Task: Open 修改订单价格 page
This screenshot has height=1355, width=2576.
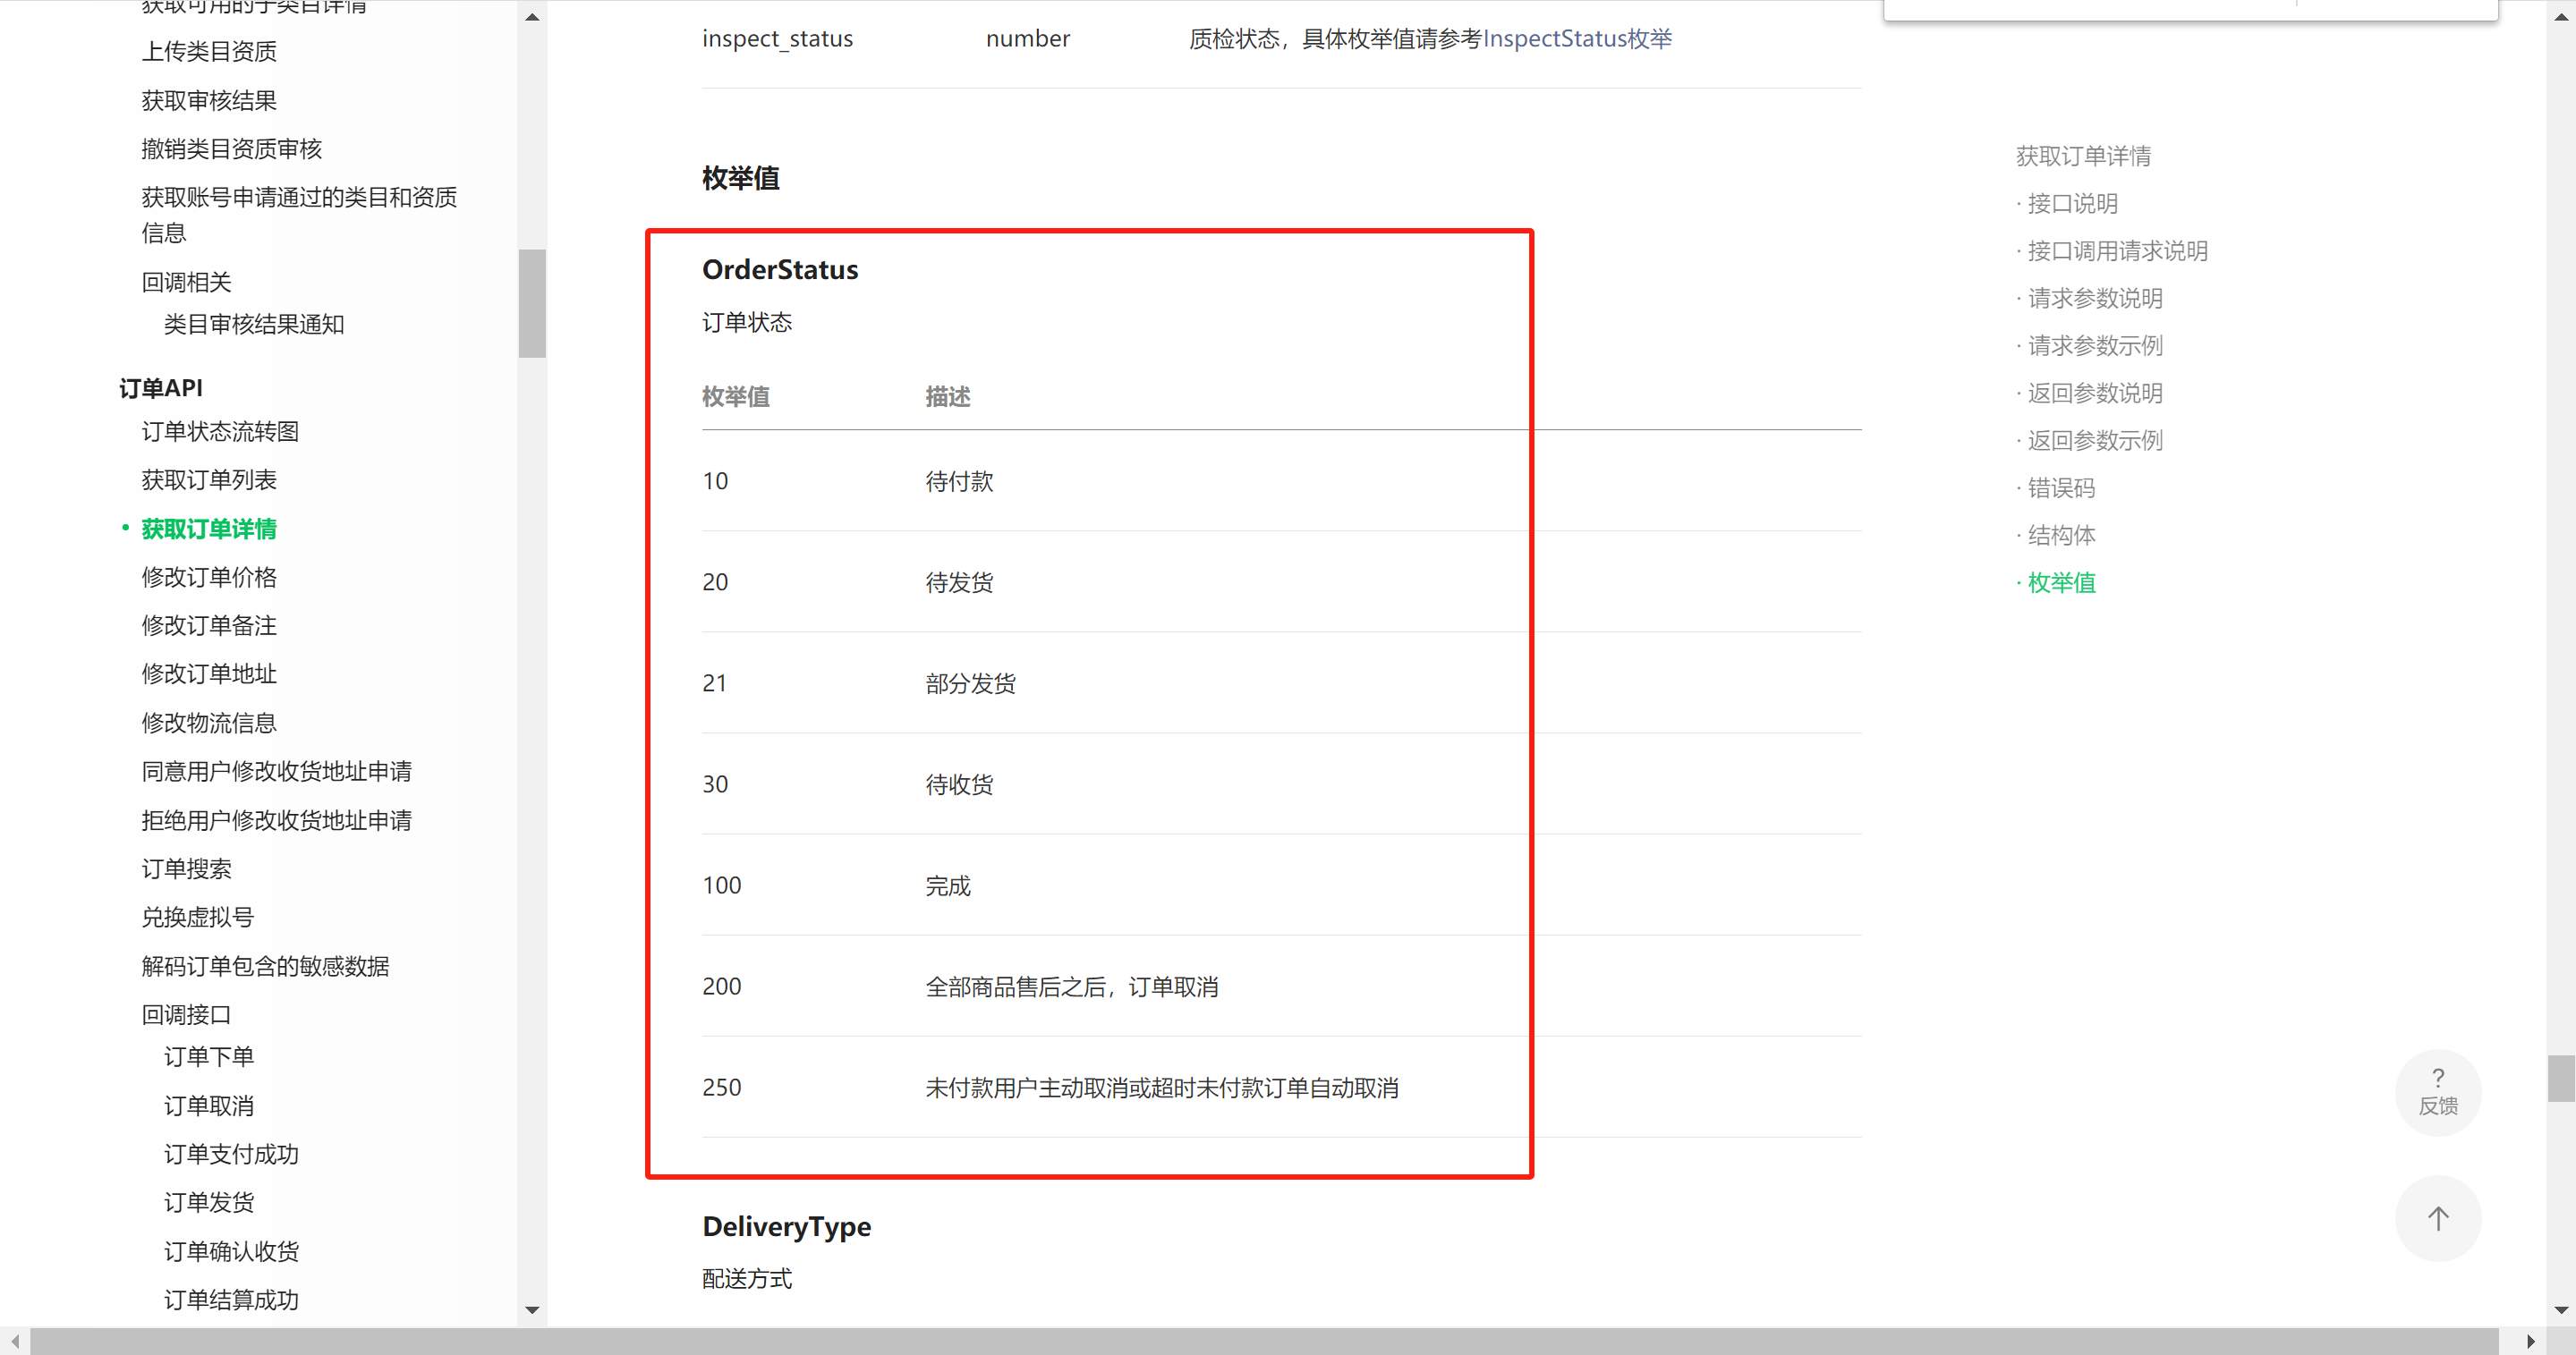Action: tap(209, 577)
